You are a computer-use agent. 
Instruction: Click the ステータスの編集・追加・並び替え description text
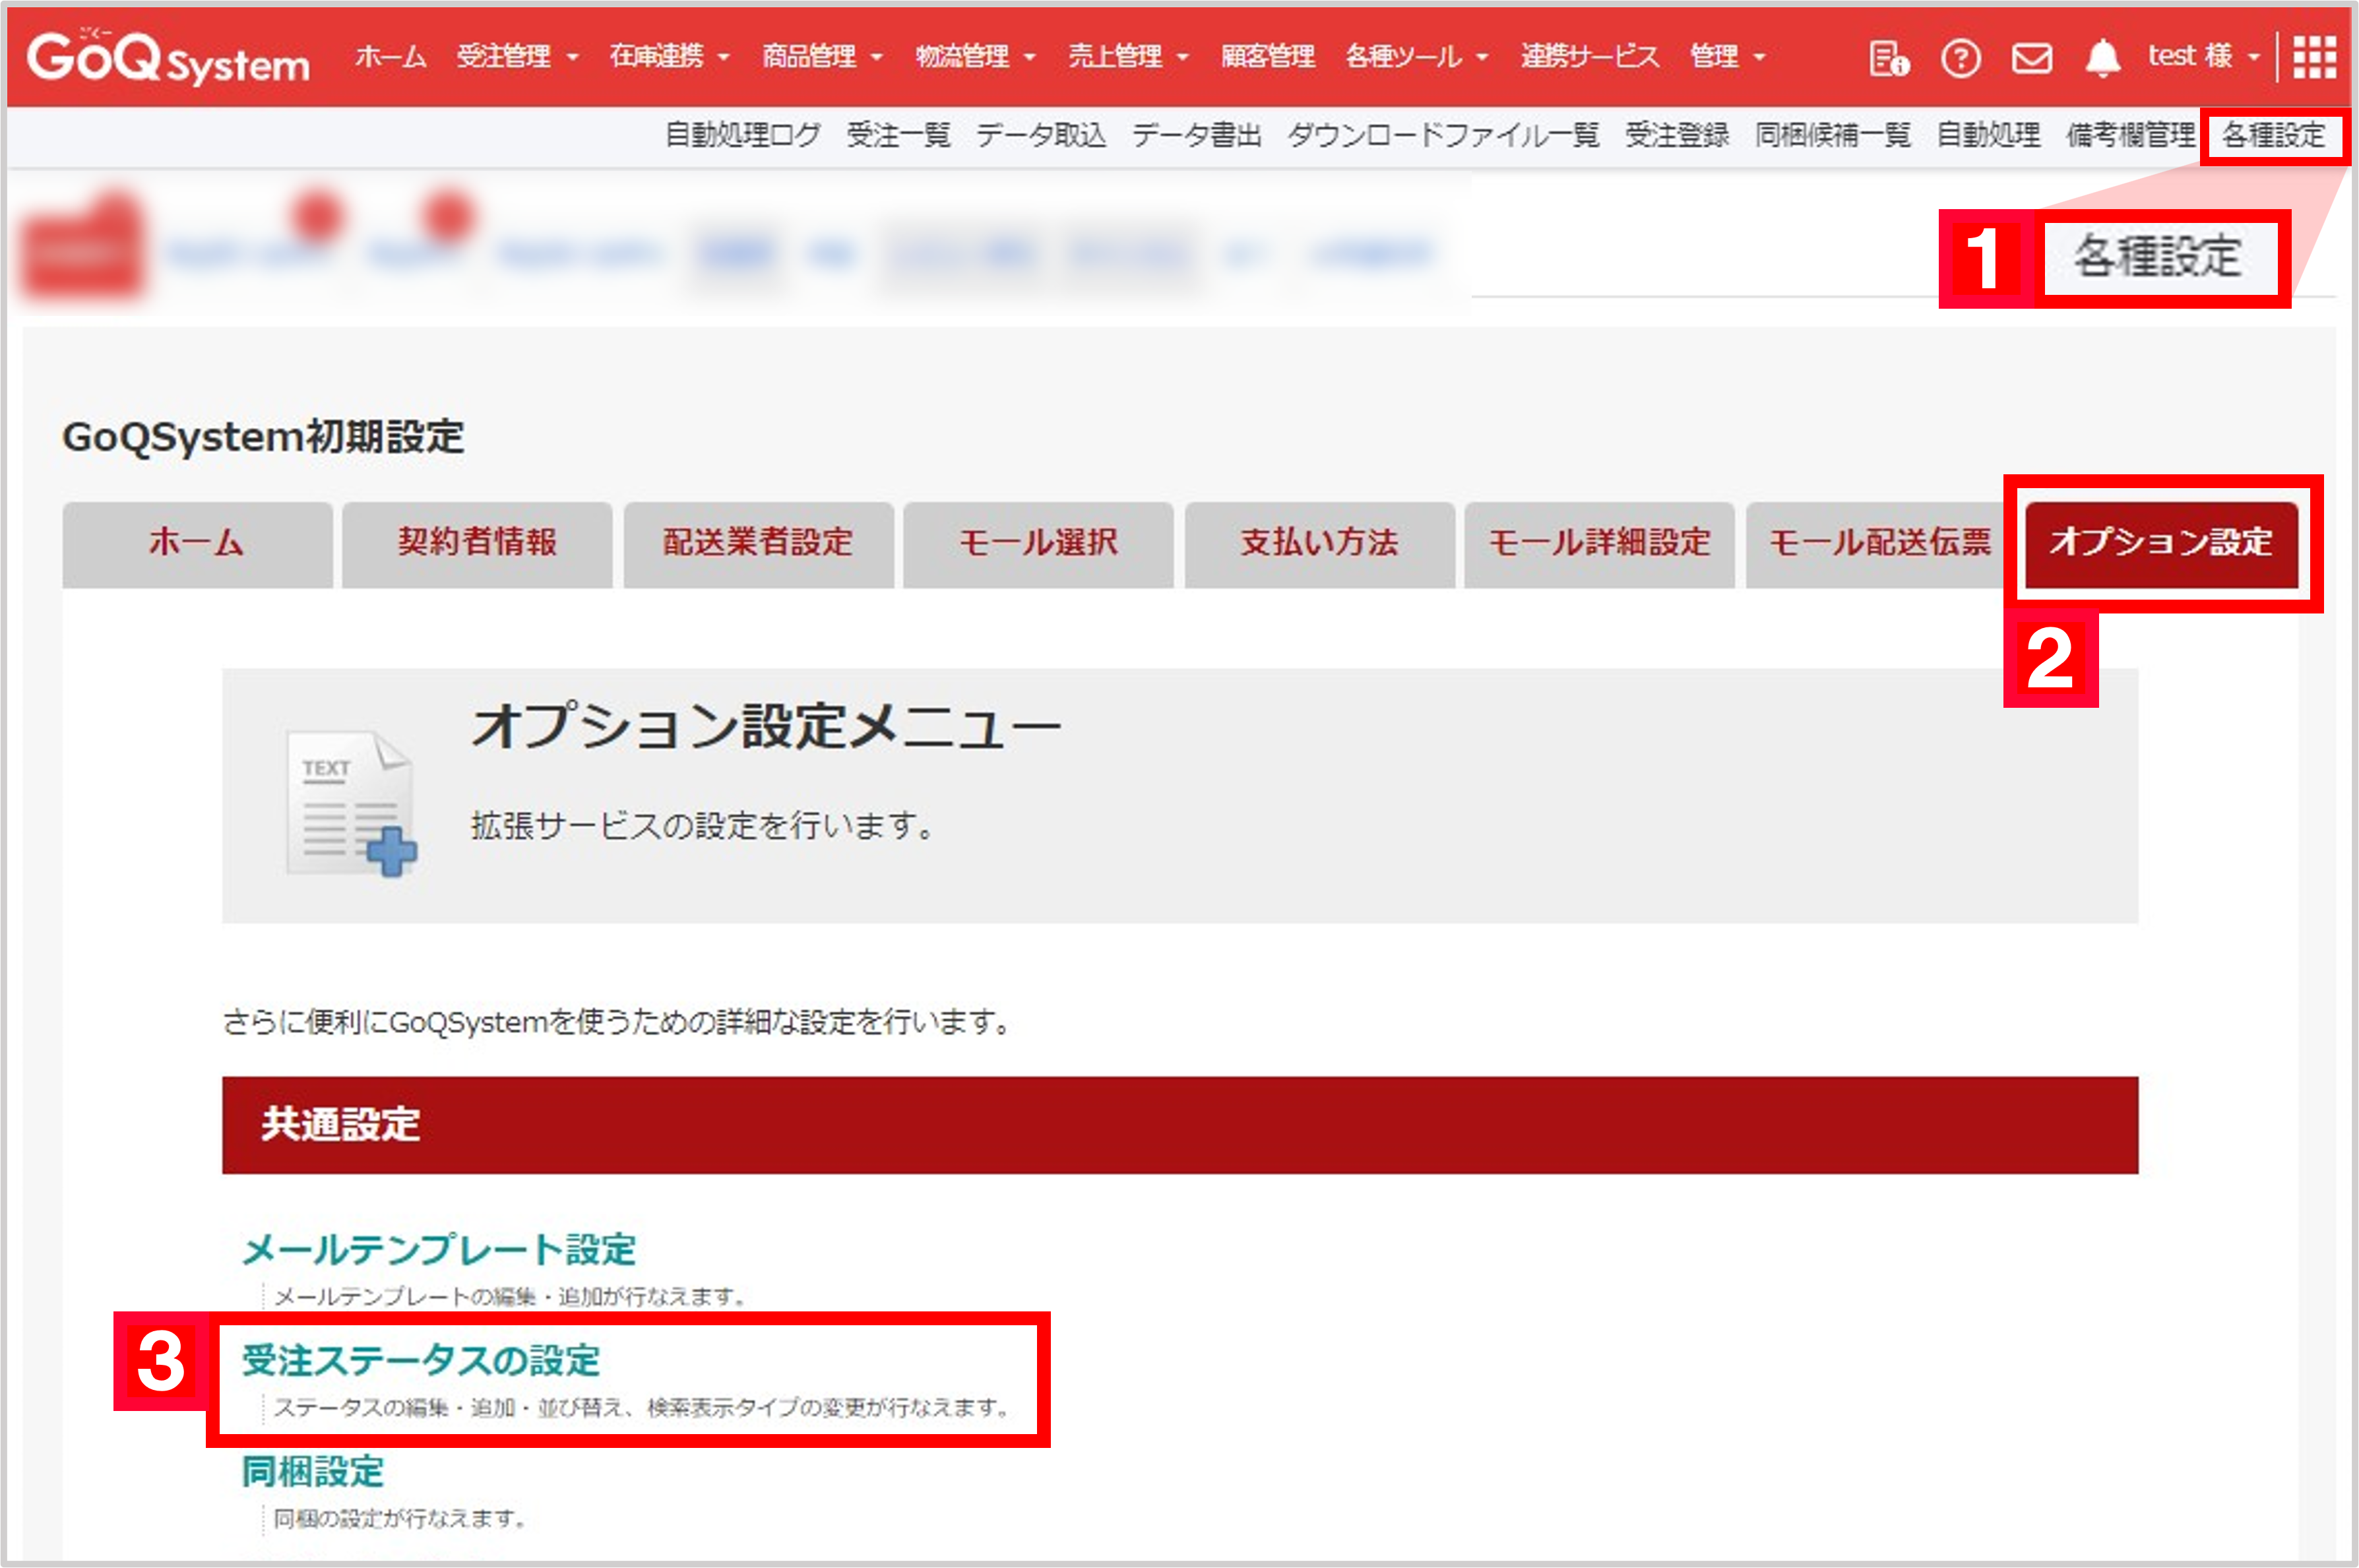coord(643,1408)
